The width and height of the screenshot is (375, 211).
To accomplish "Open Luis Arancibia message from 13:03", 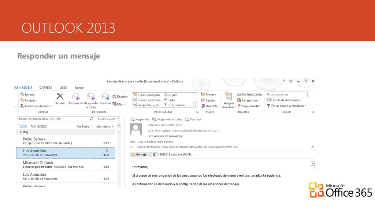I will 66,177.
